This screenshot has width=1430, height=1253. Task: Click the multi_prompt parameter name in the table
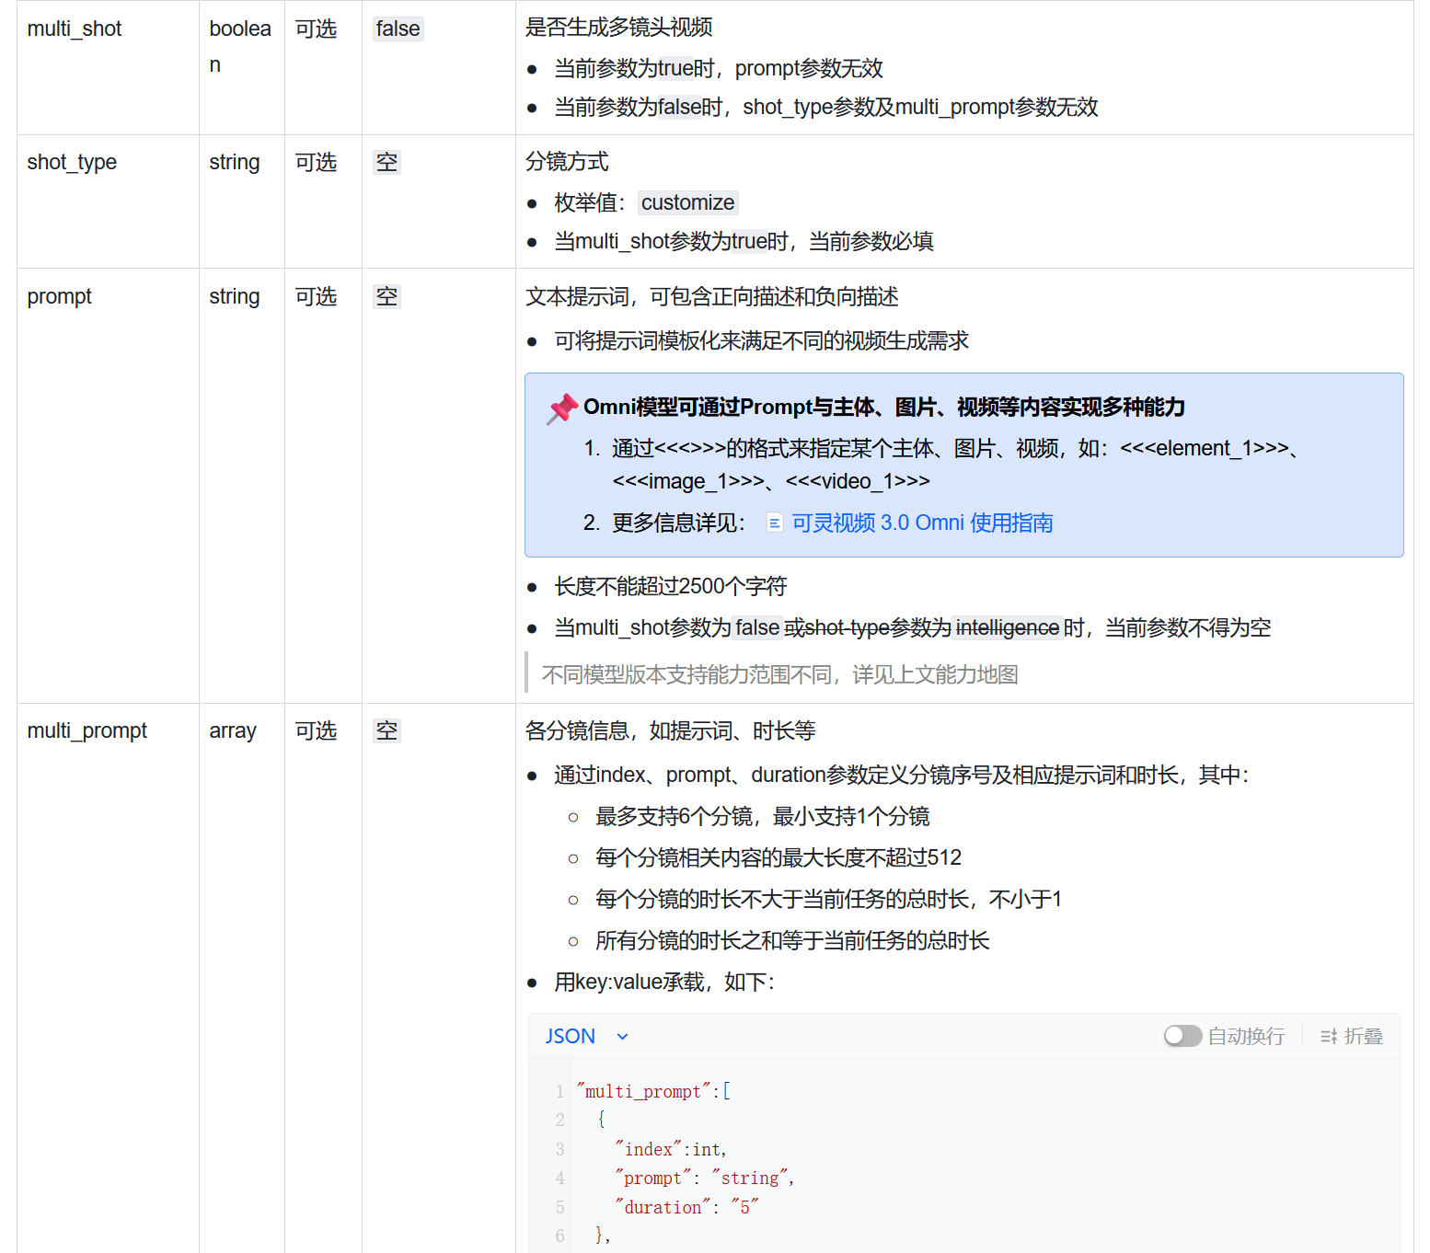(87, 731)
